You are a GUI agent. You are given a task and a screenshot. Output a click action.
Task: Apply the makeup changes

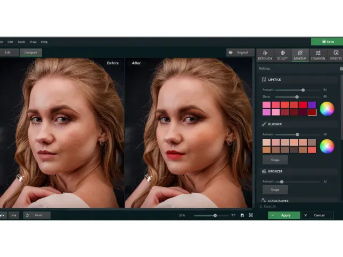(284, 215)
